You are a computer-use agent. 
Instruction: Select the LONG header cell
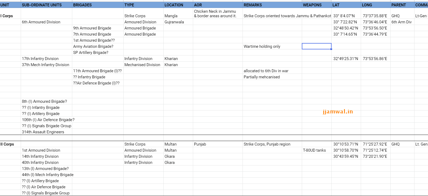(376, 5)
